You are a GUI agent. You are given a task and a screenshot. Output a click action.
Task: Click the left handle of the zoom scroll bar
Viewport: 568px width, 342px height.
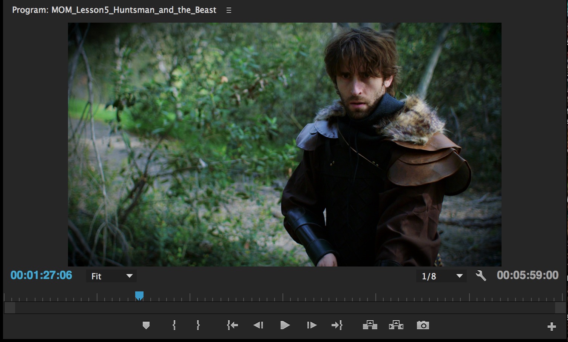pos(10,308)
